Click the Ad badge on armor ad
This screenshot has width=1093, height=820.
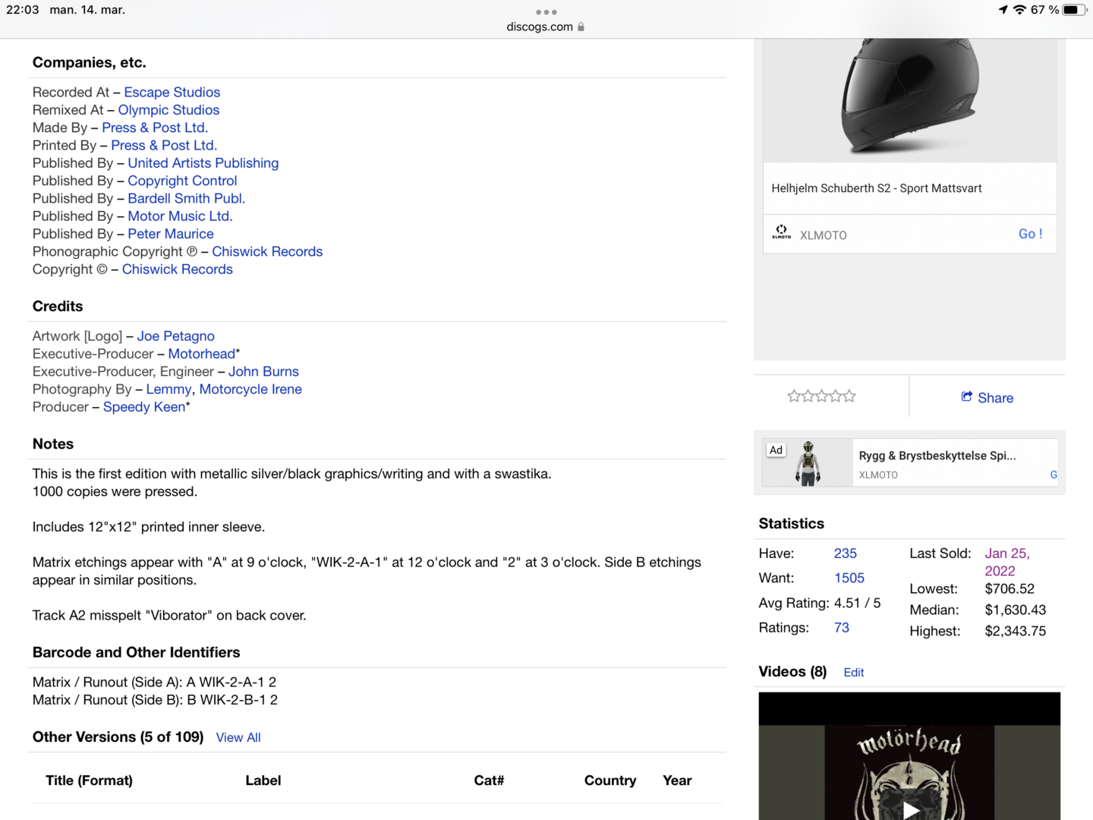(776, 450)
